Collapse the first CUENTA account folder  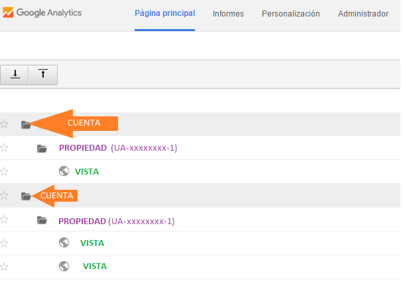(25, 124)
